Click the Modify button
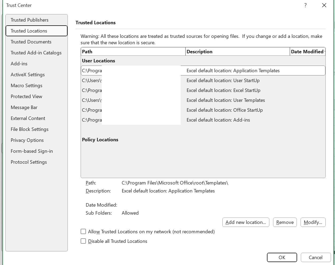The image size is (335, 265). (313, 222)
